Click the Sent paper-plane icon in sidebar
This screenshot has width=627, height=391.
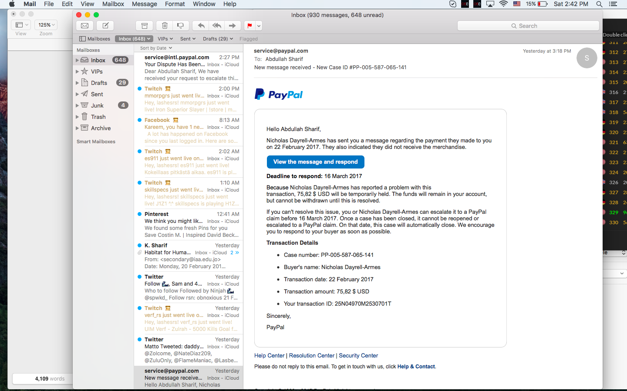(84, 94)
